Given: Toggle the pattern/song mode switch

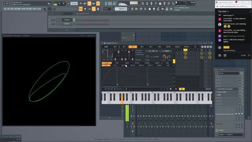Looking at the screenshot, I should pyautogui.click(x=55, y=4).
